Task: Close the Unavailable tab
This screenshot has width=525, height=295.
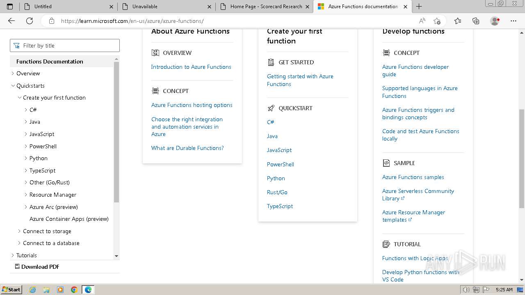Action: [210, 7]
